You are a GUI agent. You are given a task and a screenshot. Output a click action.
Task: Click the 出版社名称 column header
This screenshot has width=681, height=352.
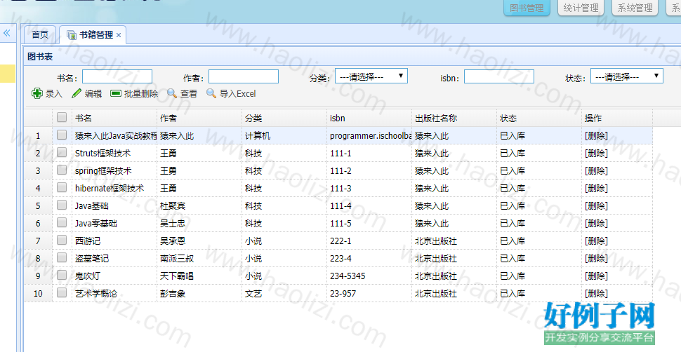pyautogui.click(x=454, y=118)
